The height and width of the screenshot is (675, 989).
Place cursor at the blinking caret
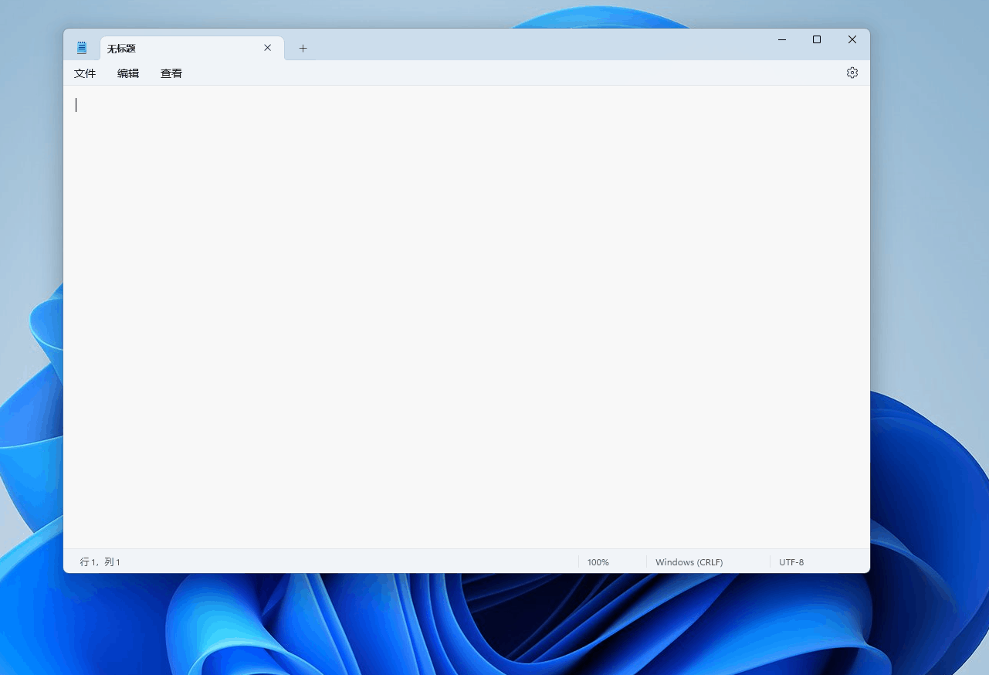tap(76, 105)
